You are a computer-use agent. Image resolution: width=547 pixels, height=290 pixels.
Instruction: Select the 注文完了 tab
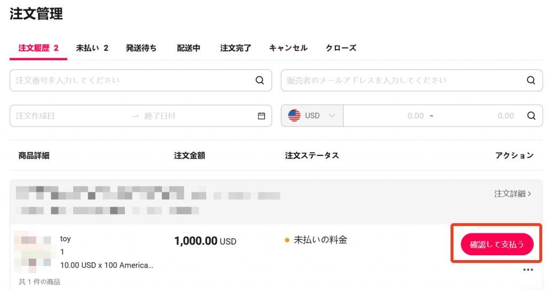(x=236, y=48)
